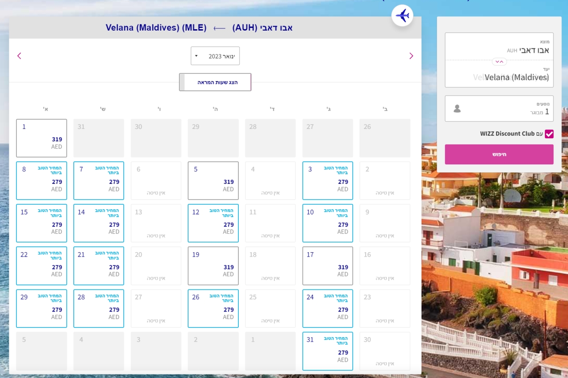Select January 29 best price date
Screen dimensions: 568x378
point(42,308)
